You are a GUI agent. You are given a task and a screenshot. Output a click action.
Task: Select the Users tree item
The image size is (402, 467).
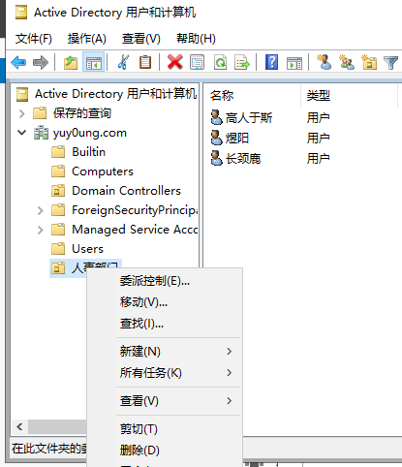(x=87, y=249)
